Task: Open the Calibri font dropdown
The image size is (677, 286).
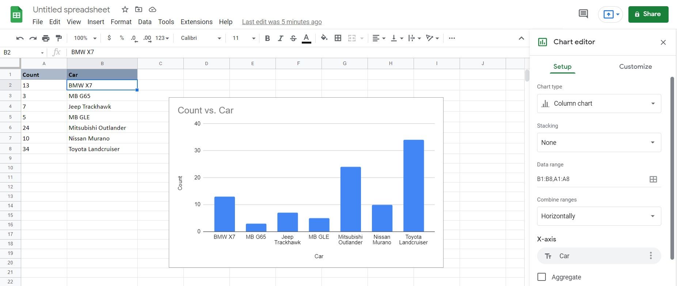Action: 201,38
